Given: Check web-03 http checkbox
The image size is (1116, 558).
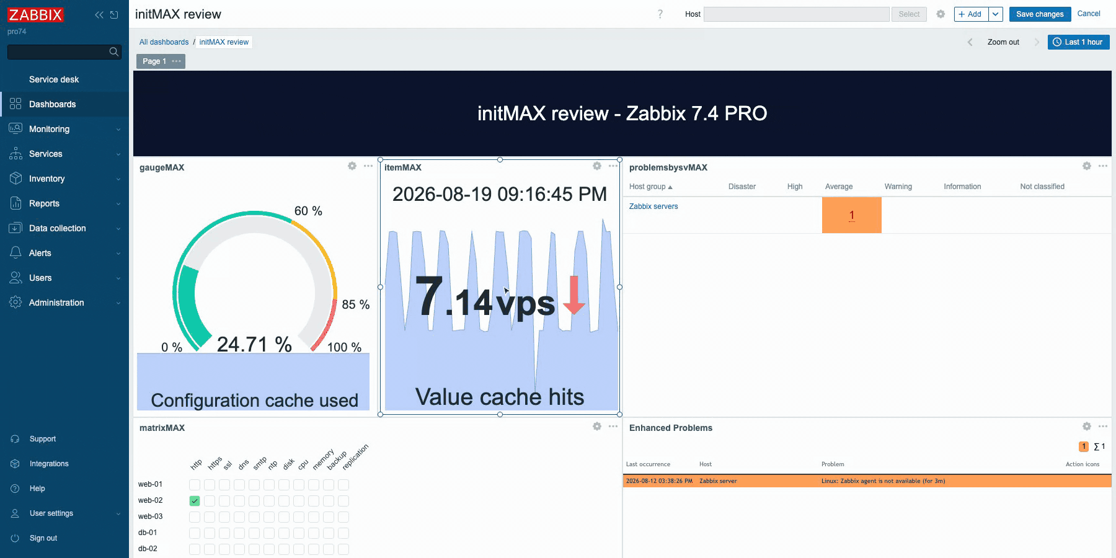Looking at the screenshot, I should [195, 517].
